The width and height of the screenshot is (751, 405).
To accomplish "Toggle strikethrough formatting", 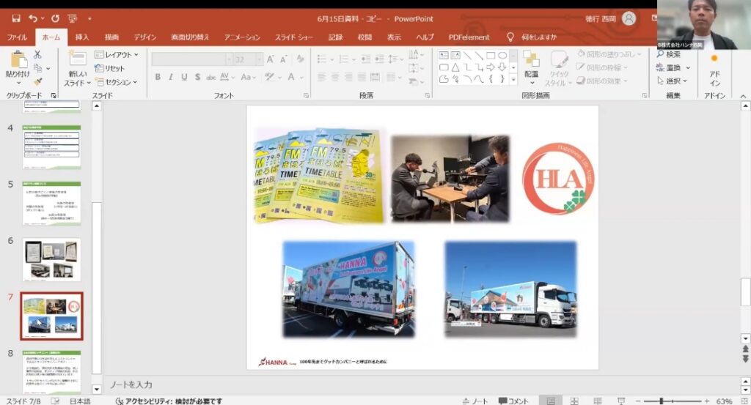I will coord(210,77).
